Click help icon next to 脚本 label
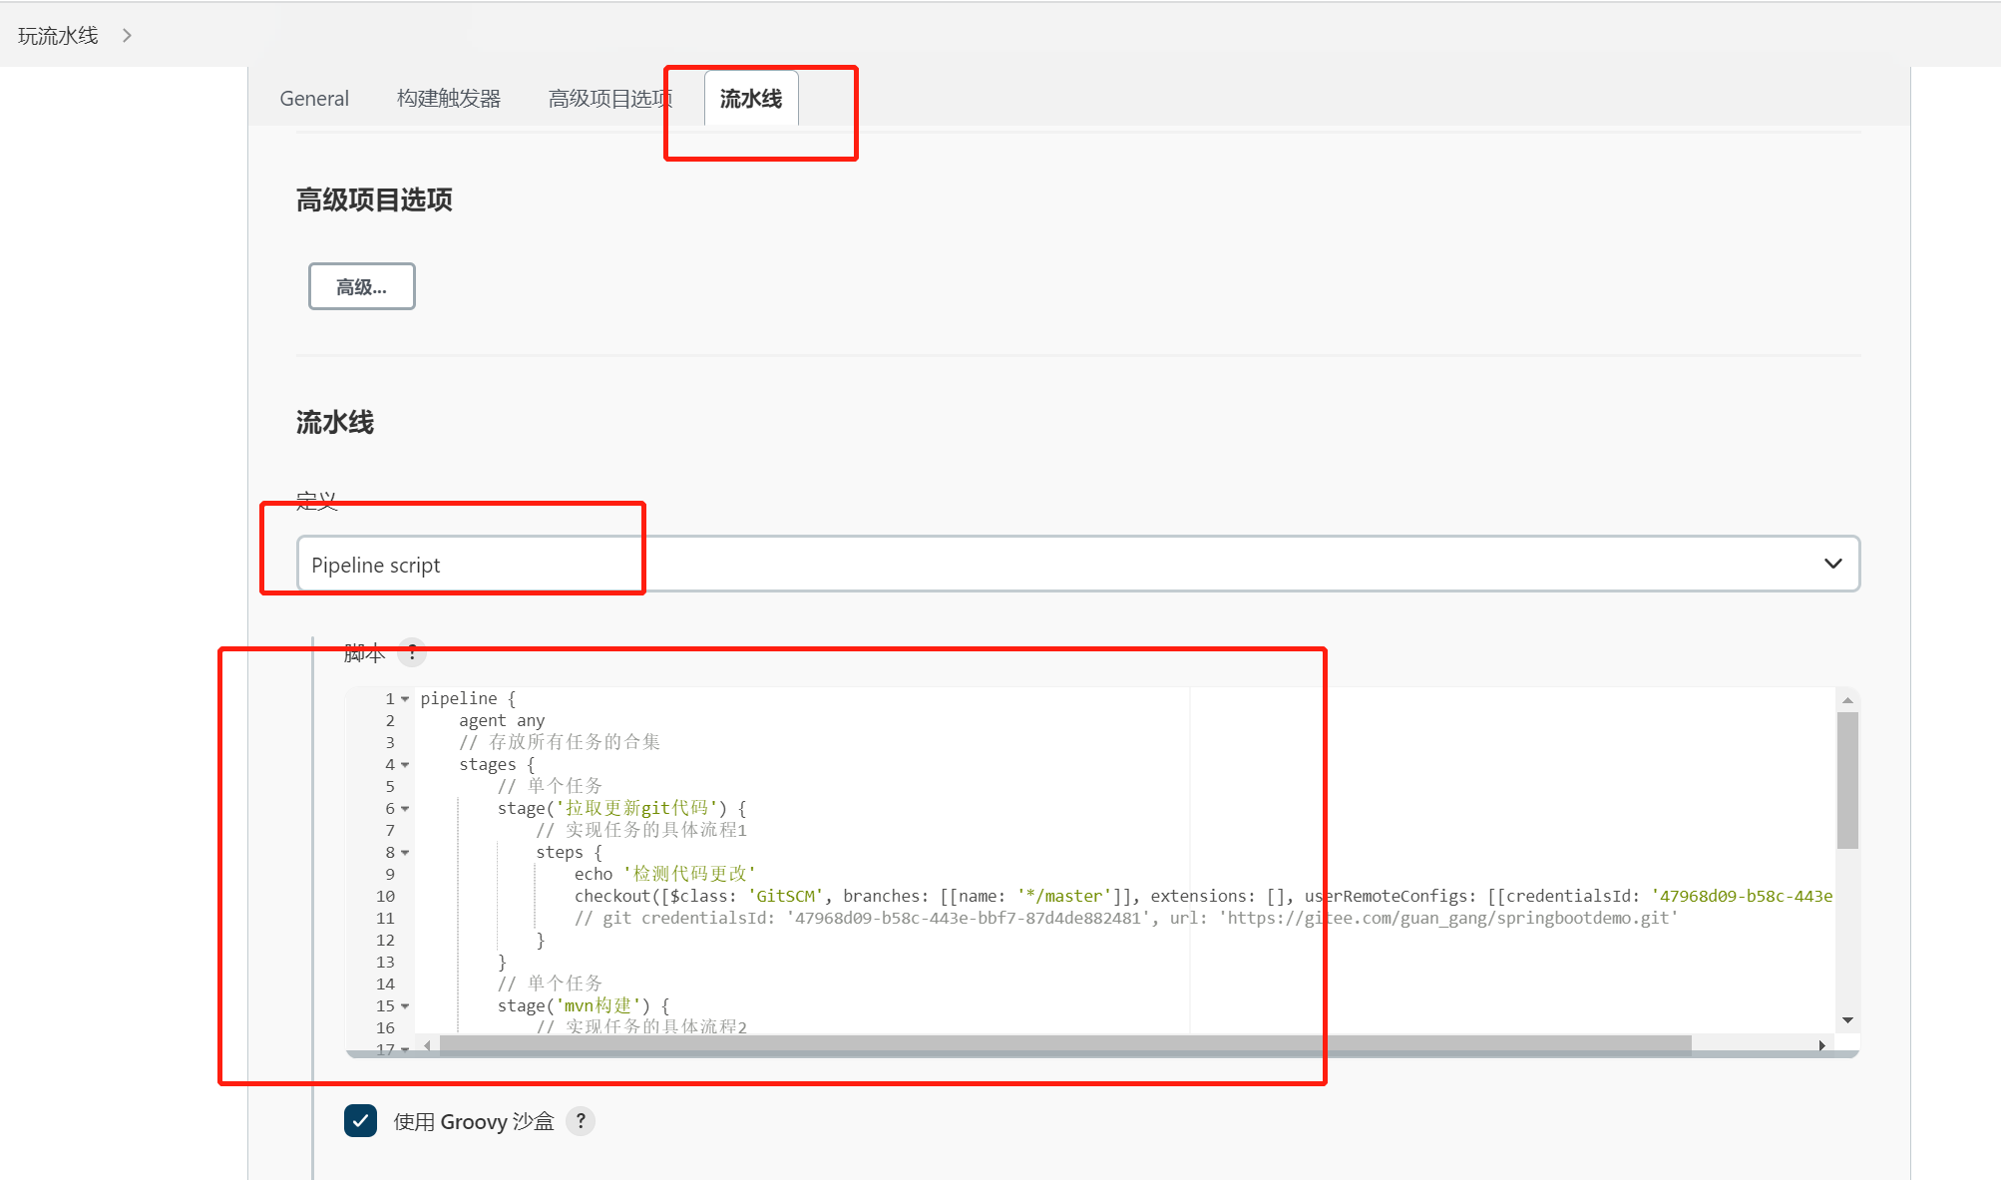Image resolution: width=2001 pixels, height=1180 pixels. point(411,653)
